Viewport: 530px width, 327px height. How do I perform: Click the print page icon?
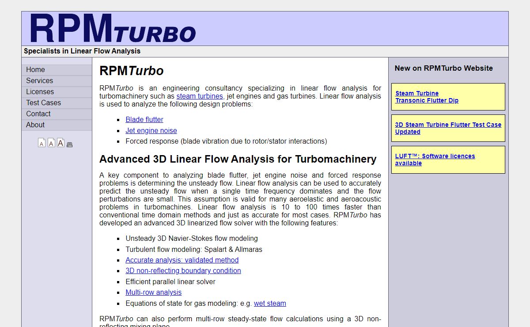69,144
